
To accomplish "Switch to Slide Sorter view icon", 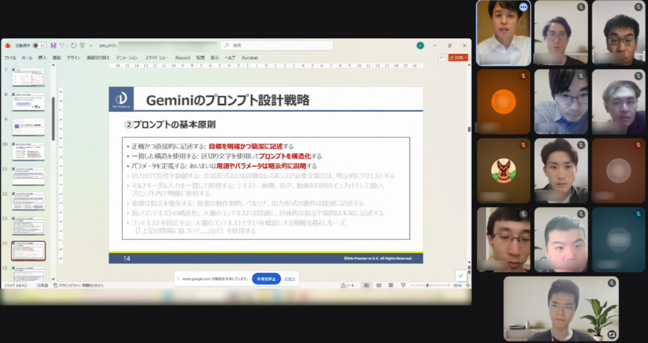I will coord(378,285).
